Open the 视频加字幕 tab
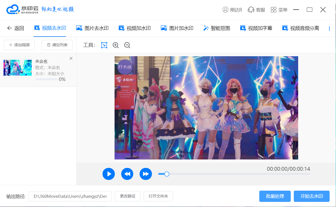The image size is (336, 207). click(x=256, y=28)
